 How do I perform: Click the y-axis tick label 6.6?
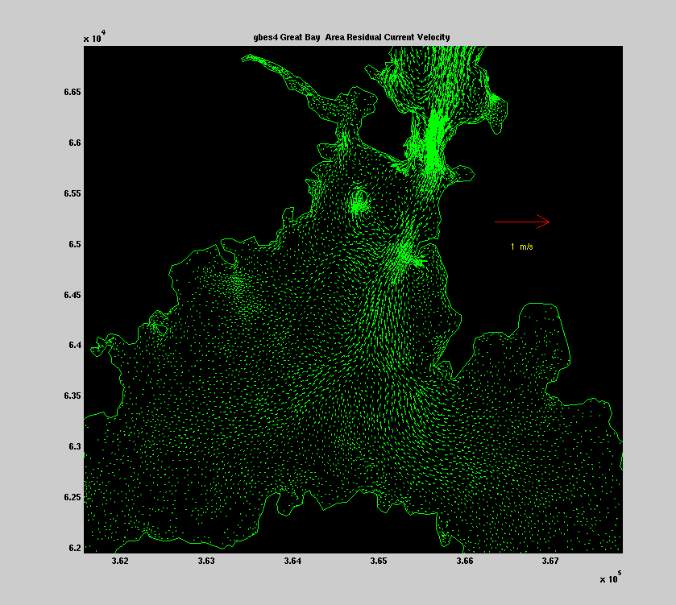[x=75, y=143]
